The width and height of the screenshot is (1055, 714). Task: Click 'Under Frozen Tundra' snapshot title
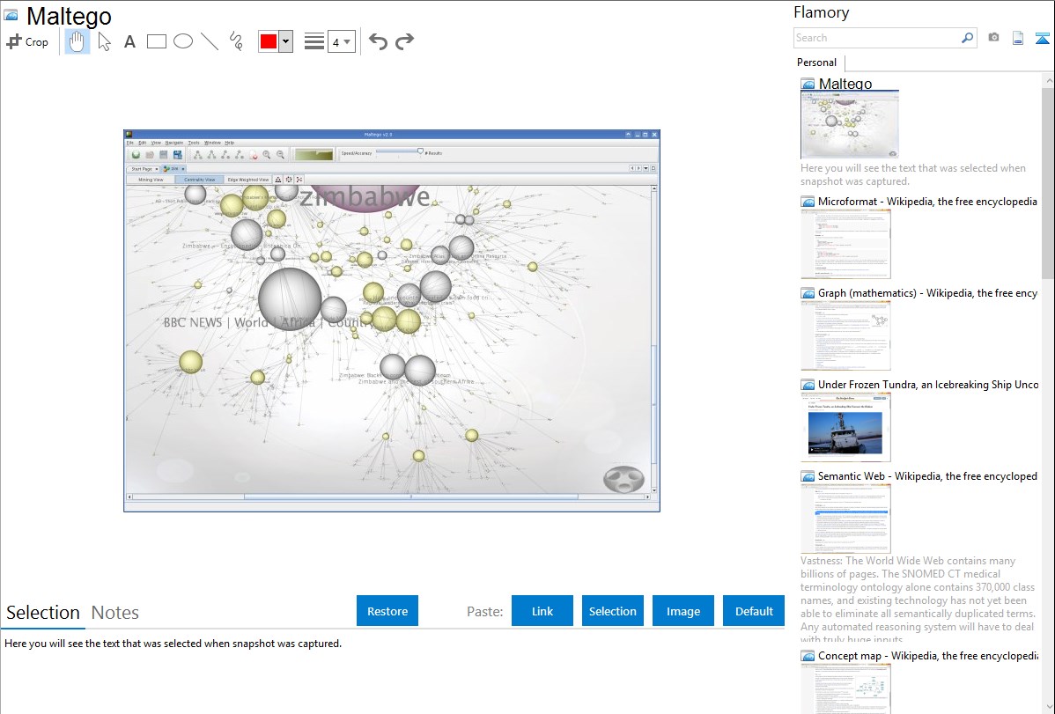click(x=928, y=384)
